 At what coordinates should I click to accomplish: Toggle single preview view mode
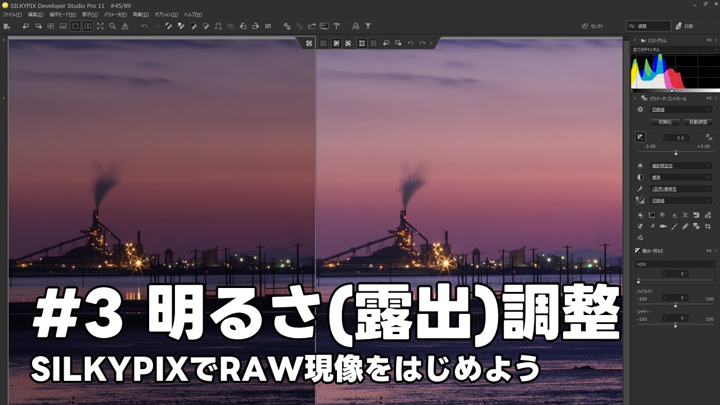tap(75, 26)
